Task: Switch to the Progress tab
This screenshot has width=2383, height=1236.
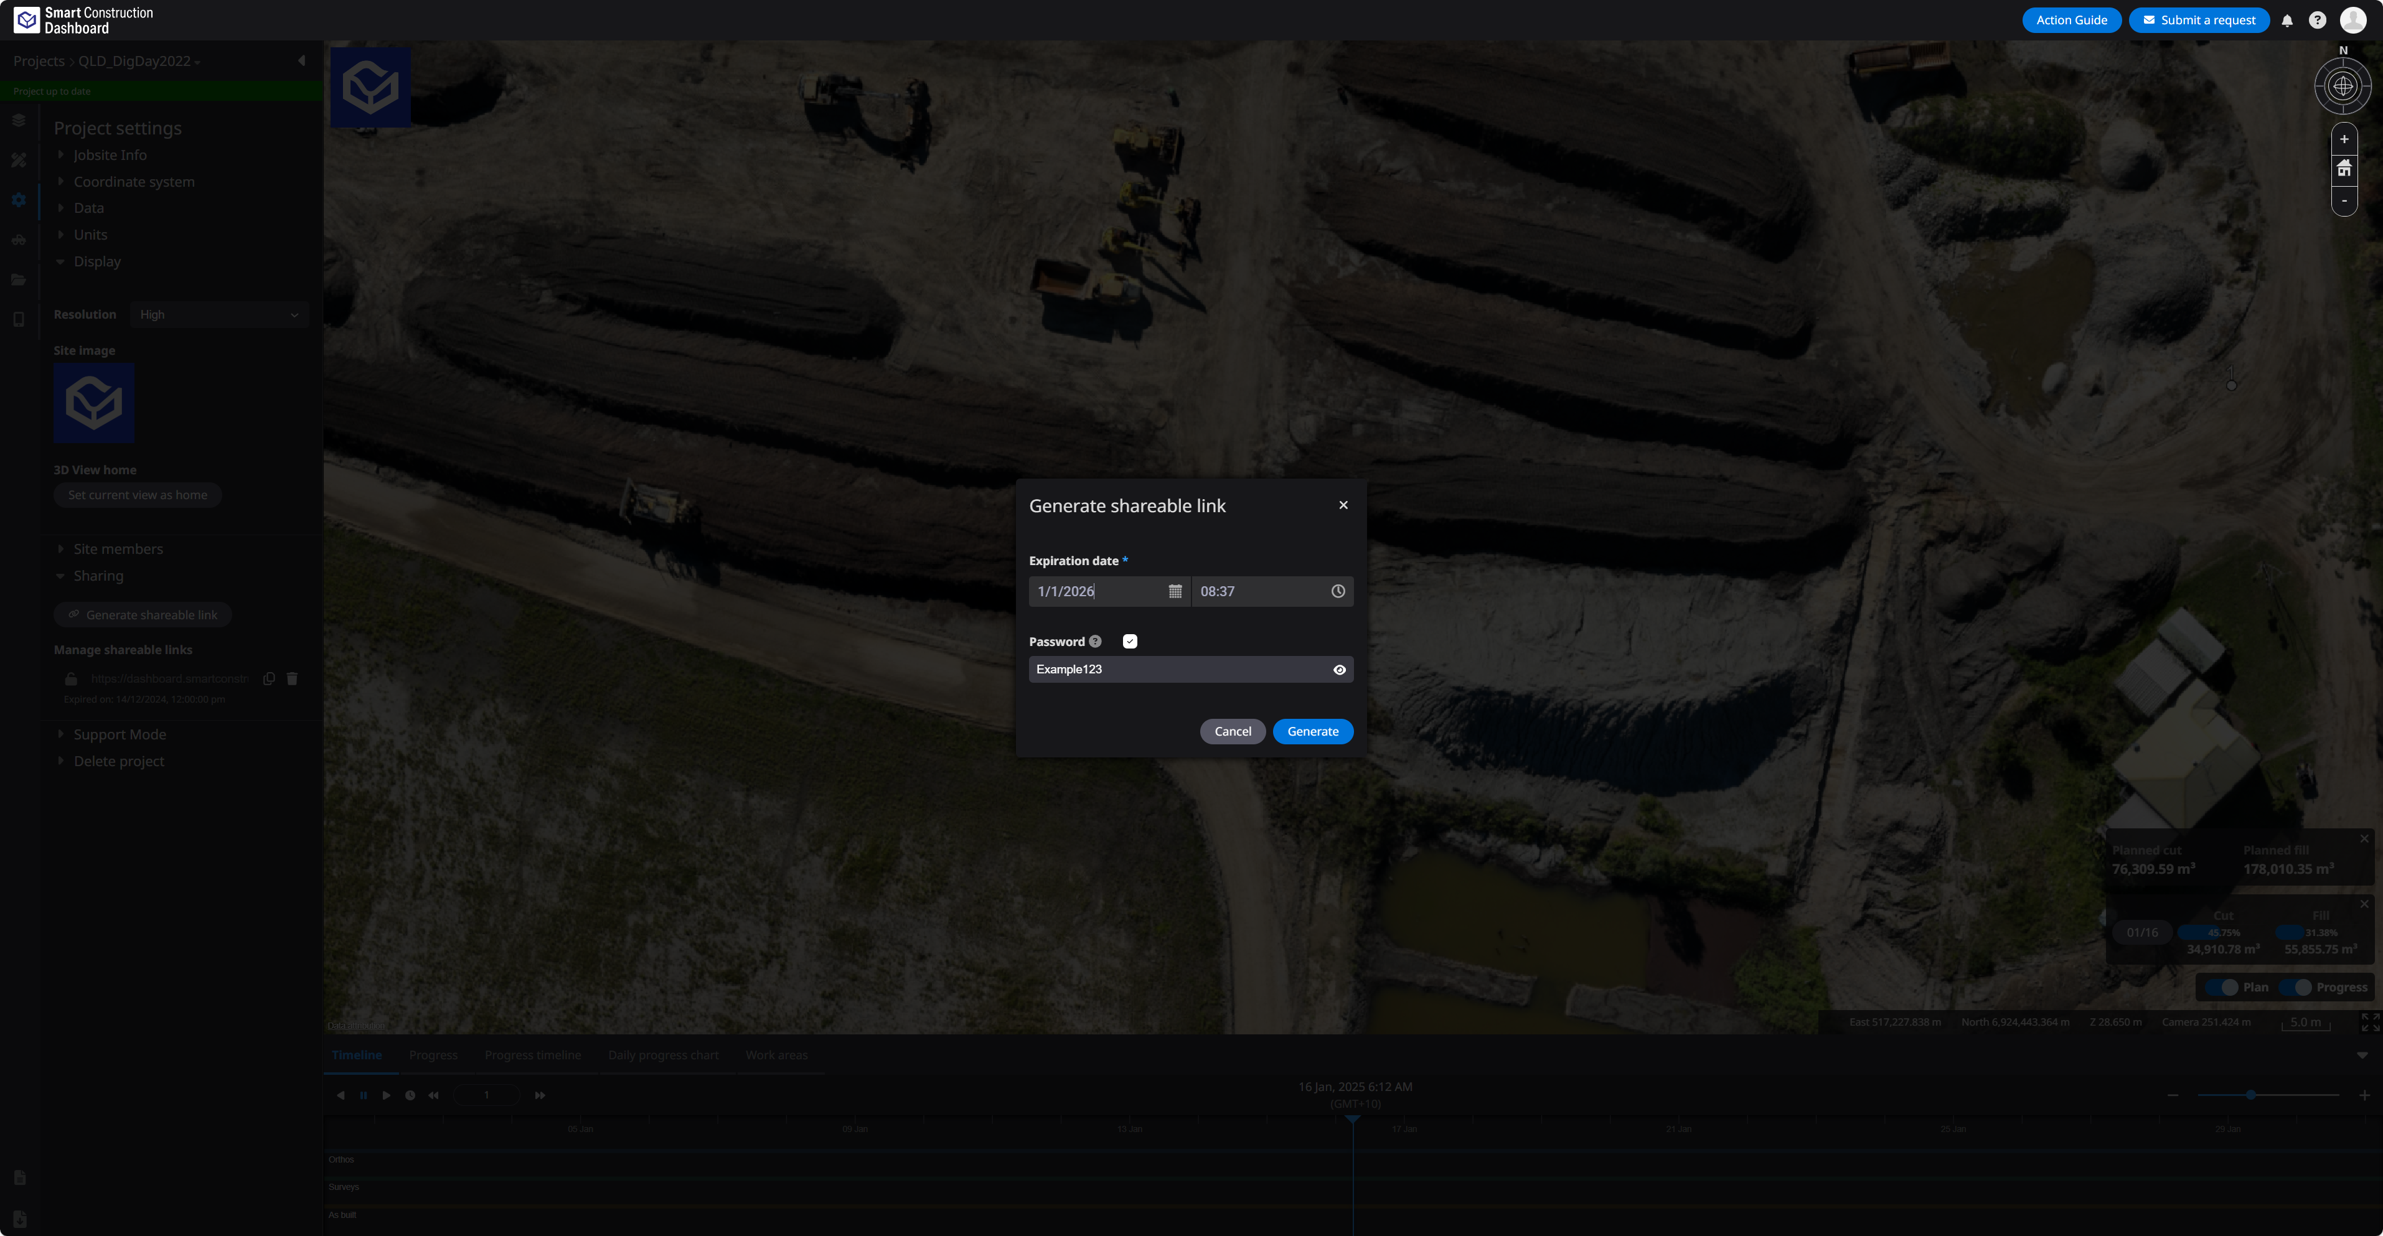Action: (x=433, y=1056)
